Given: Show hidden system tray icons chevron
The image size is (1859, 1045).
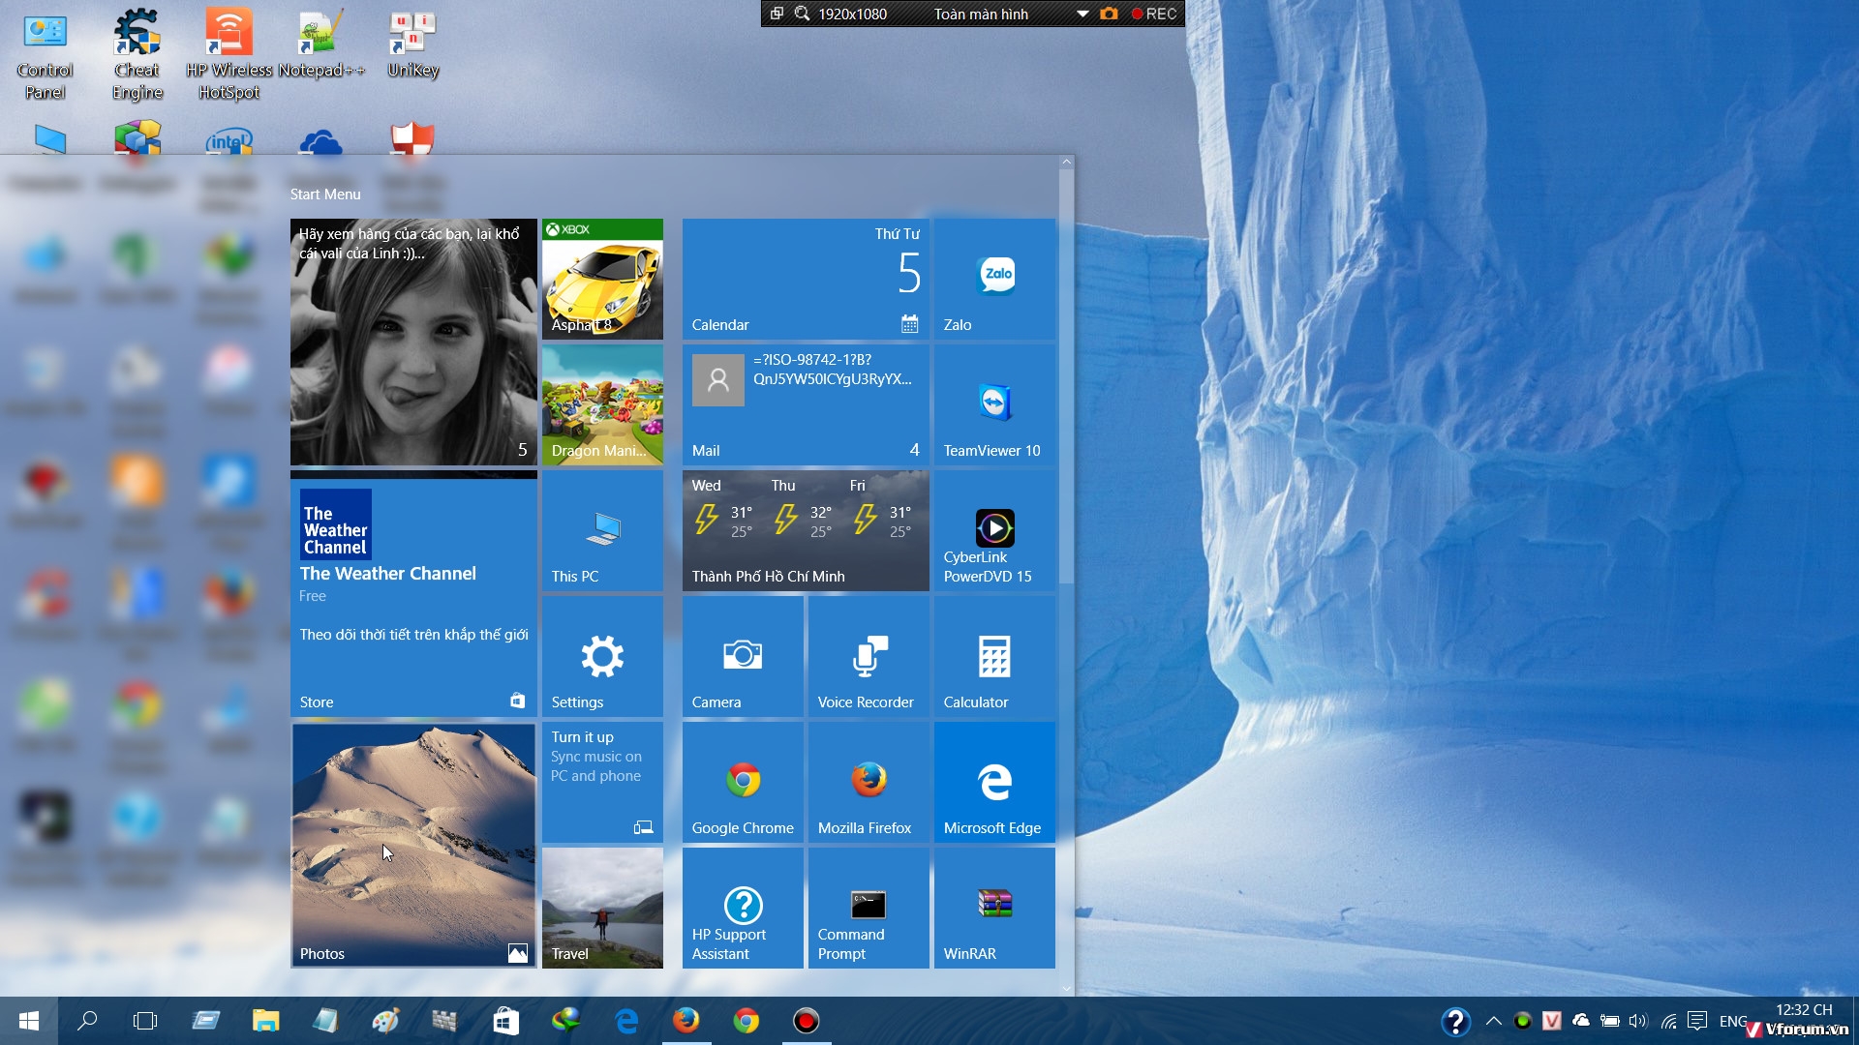Looking at the screenshot, I should pos(1493,1021).
